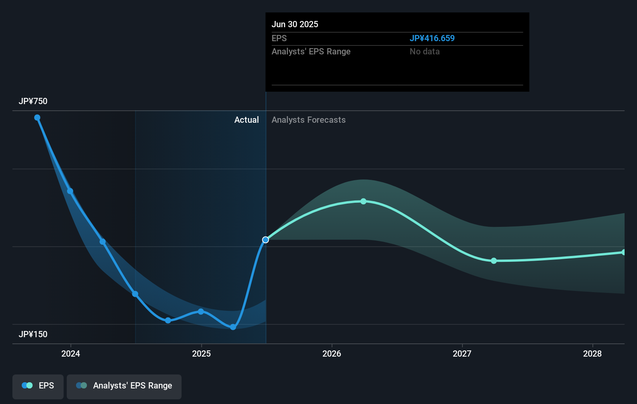Screen dimensions: 637x404
Task: Click the EPS data point above the 2024 tick
Action: tap(70, 191)
